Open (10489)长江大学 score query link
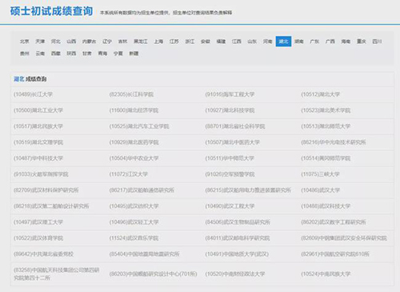Viewport: 400px width, 292px height. pyautogui.click(x=33, y=94)
